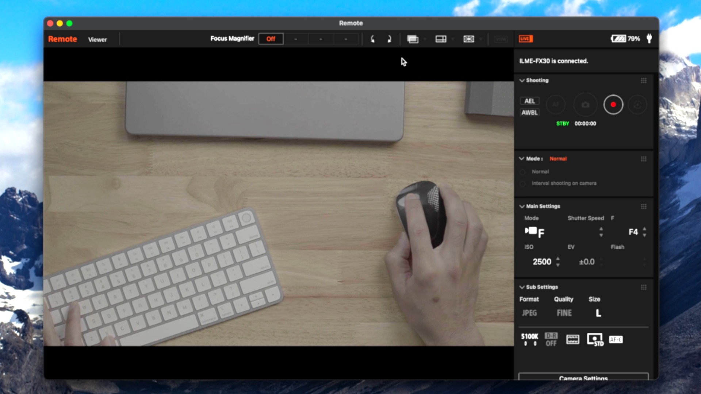The width and height of the screenshot is (701, 394).
Task: Toggle the AWBL white balance lock
Action: pos(529,113)
